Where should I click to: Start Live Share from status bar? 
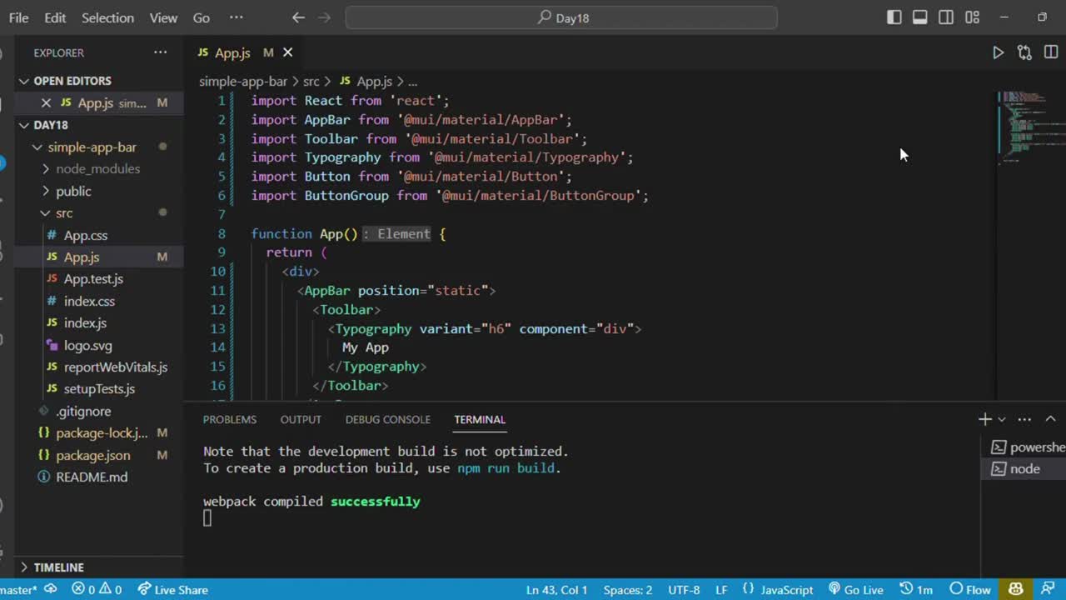(x=173, y=589)
